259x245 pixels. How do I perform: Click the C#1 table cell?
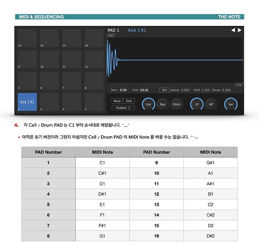click(103, 173)
